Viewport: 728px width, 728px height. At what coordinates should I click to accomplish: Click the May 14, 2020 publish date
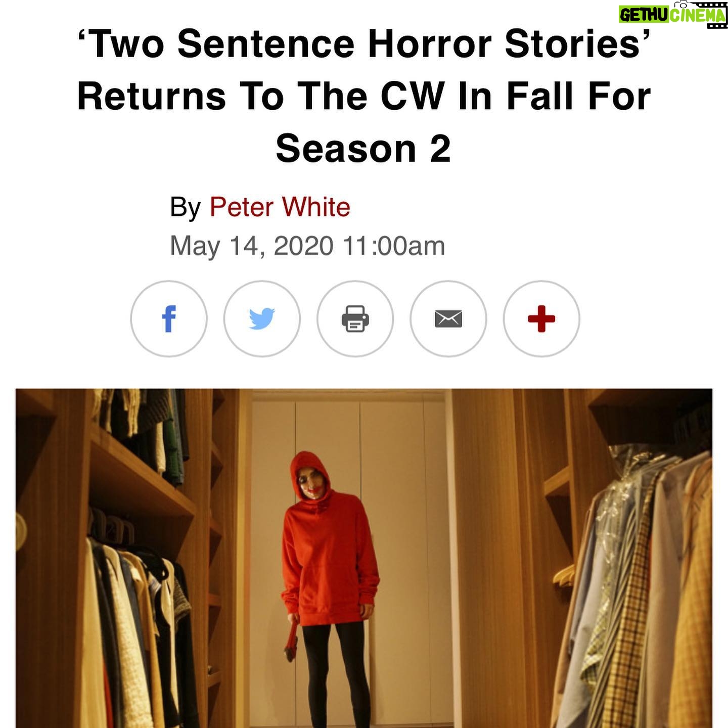pos(252,246)
